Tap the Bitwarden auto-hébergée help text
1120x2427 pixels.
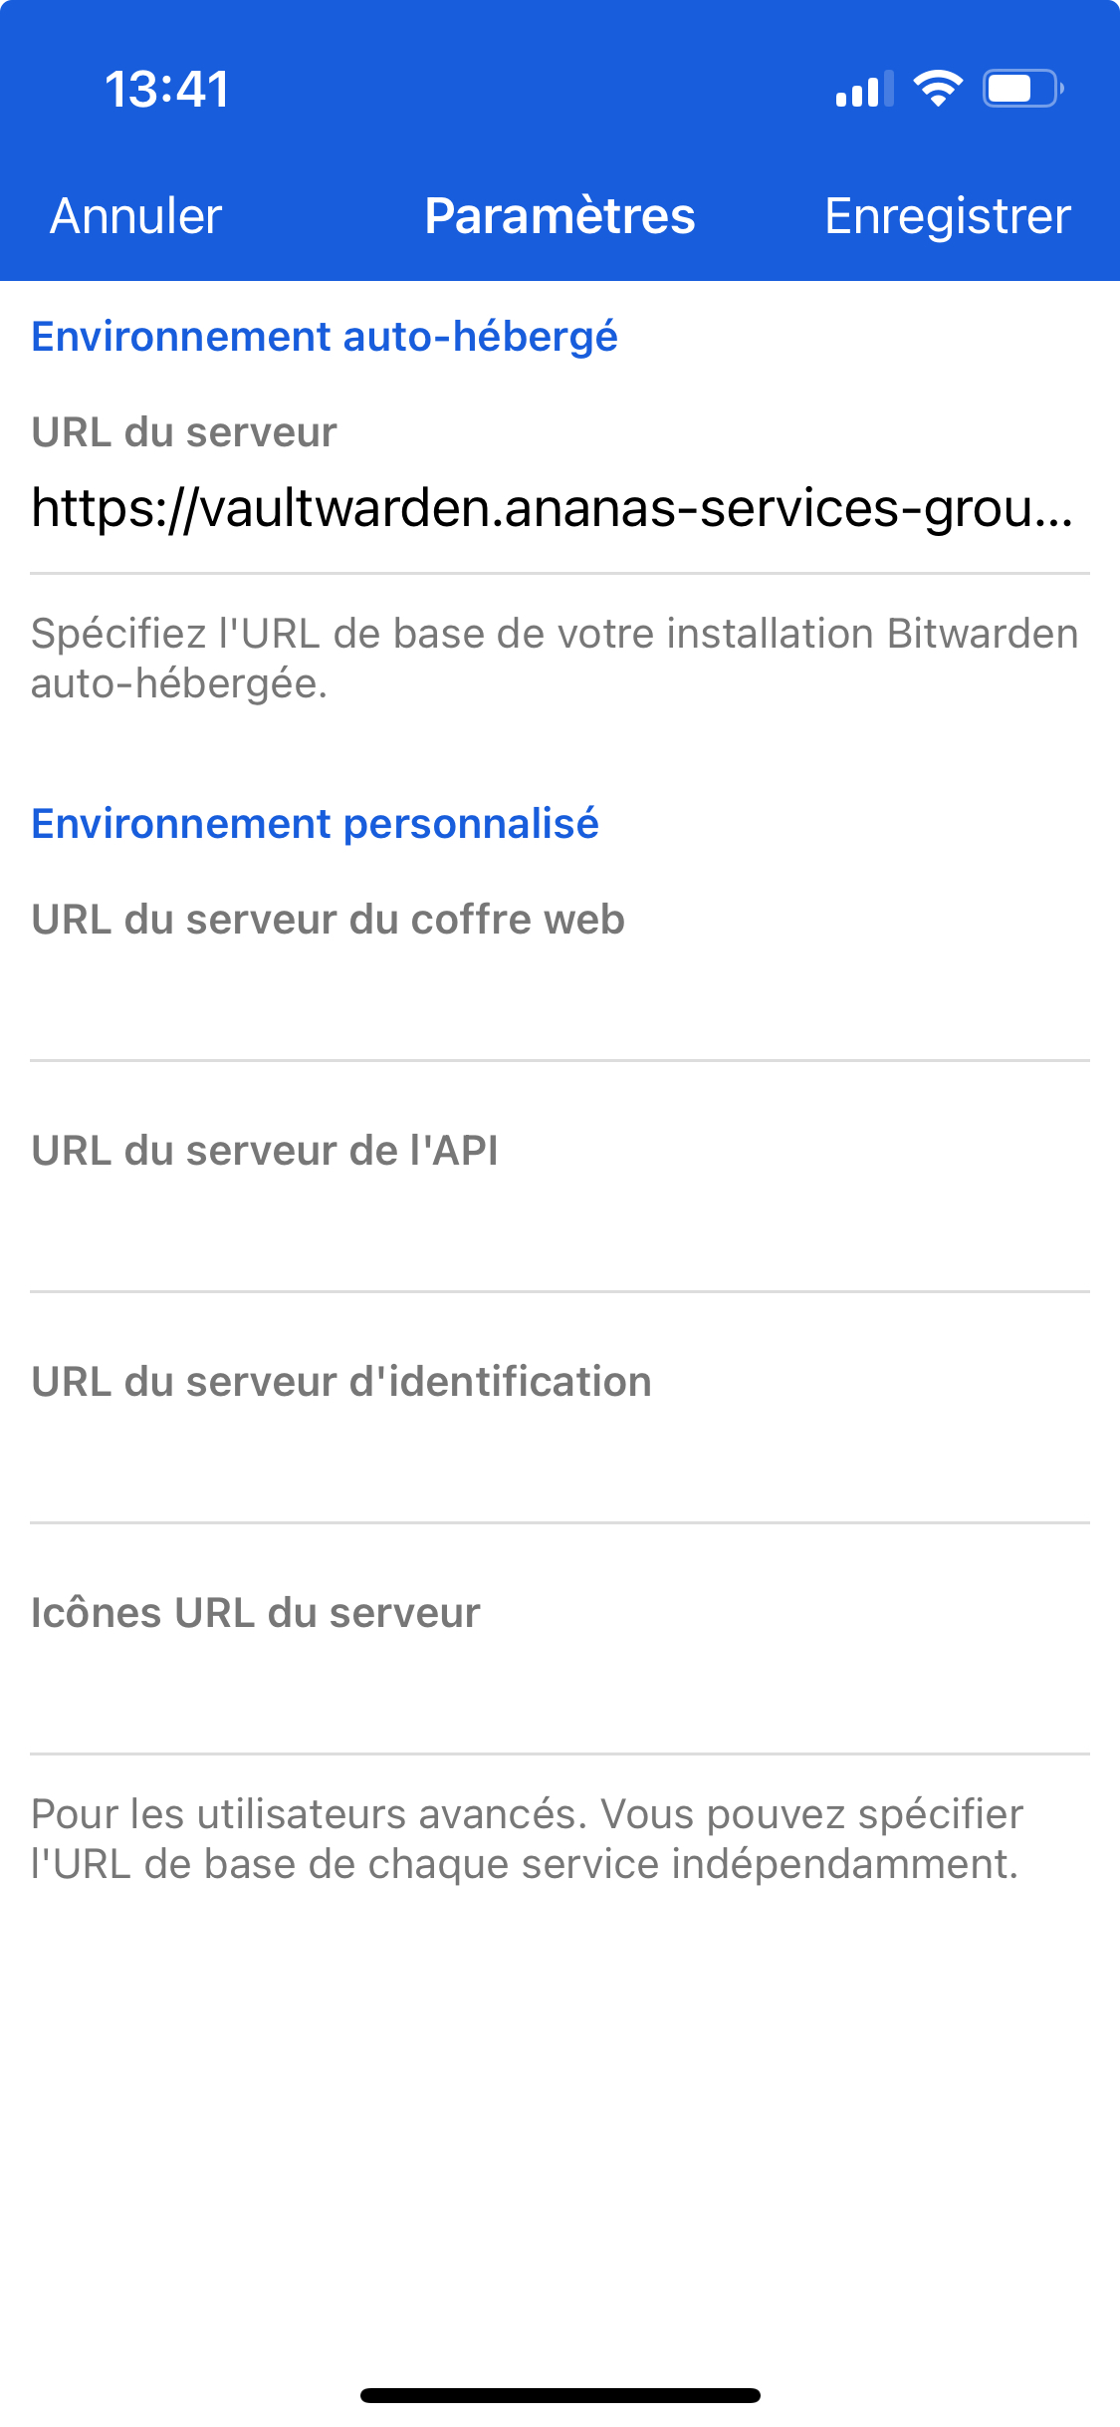pyautogui.click(x=553, y=659)
